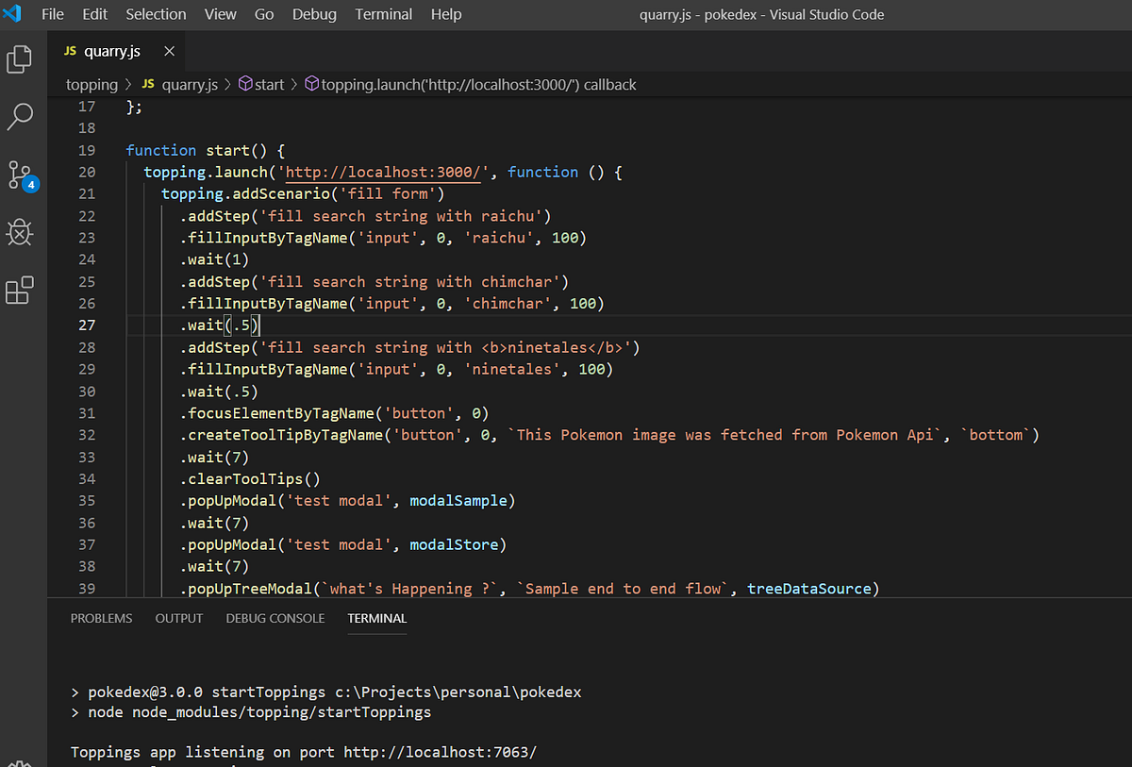This screenshot has width=1132, height=767.
Task: Open the Search sidebar icon
Action: 19,116
